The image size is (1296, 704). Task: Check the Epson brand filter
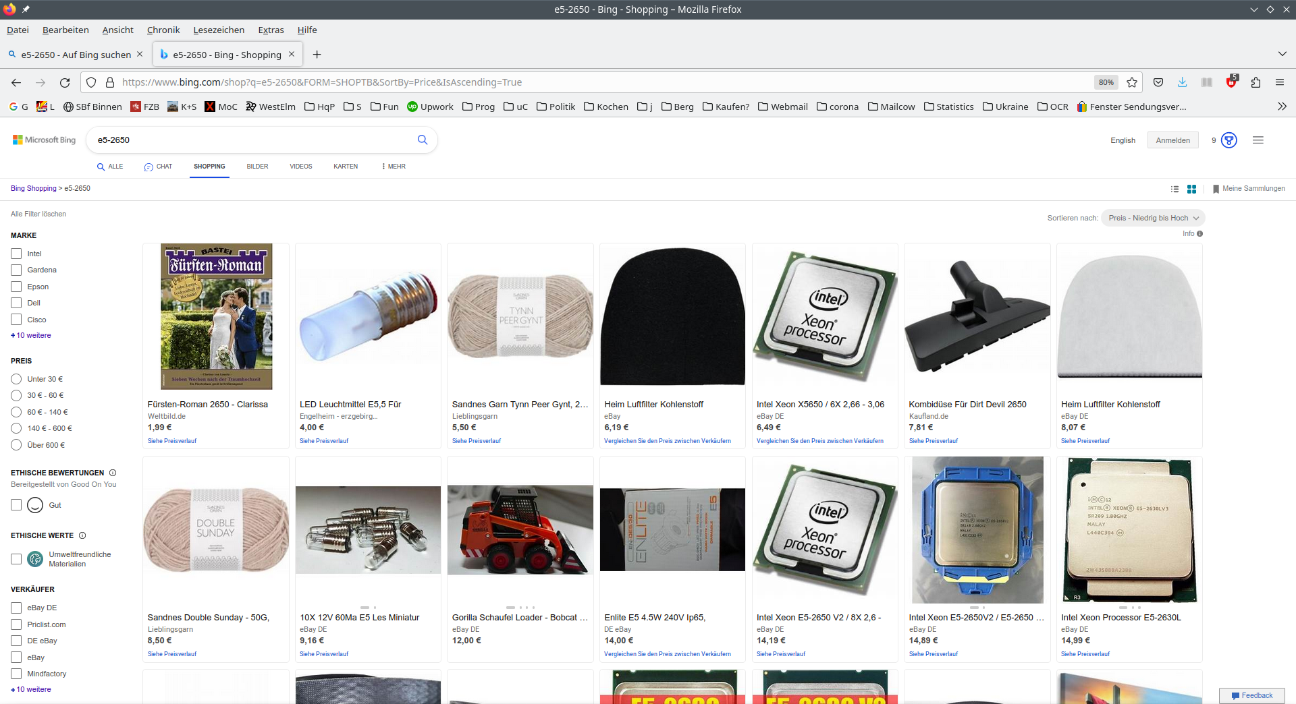click(x=16, y=287)
